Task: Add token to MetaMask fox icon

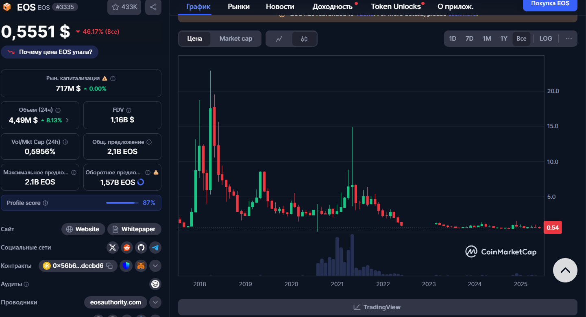Action: [141, 266]
